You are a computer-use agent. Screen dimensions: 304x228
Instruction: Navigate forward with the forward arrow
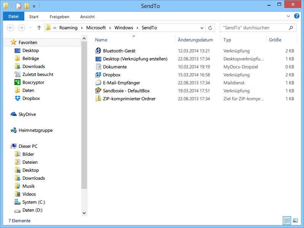pos(21,28)
